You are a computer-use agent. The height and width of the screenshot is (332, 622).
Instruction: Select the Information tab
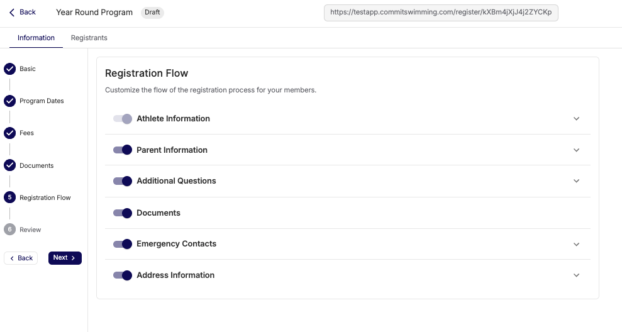coord(36,38)
